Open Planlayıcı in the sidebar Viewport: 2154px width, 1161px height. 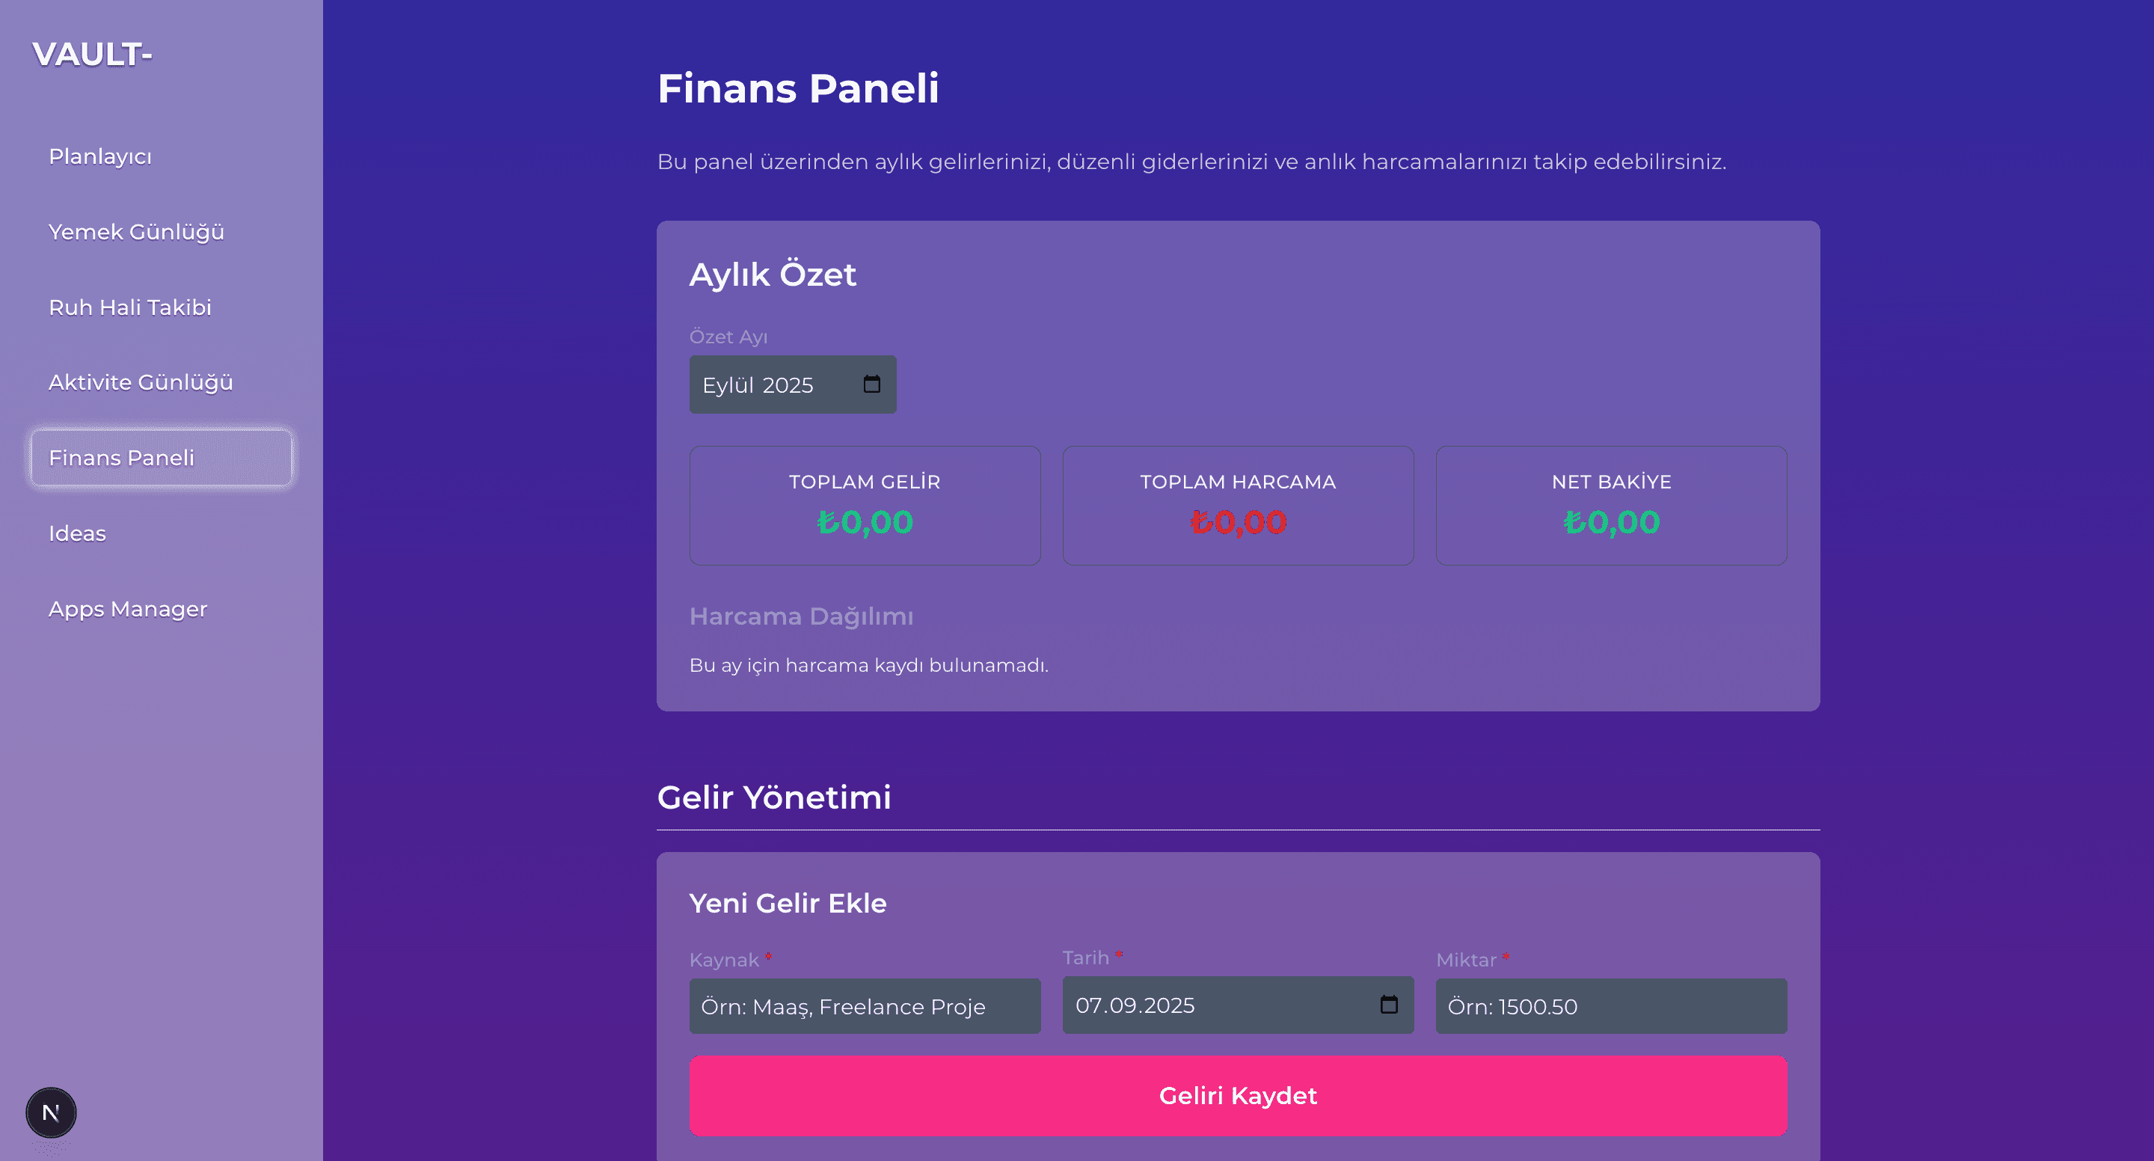(x=100, y=156)
